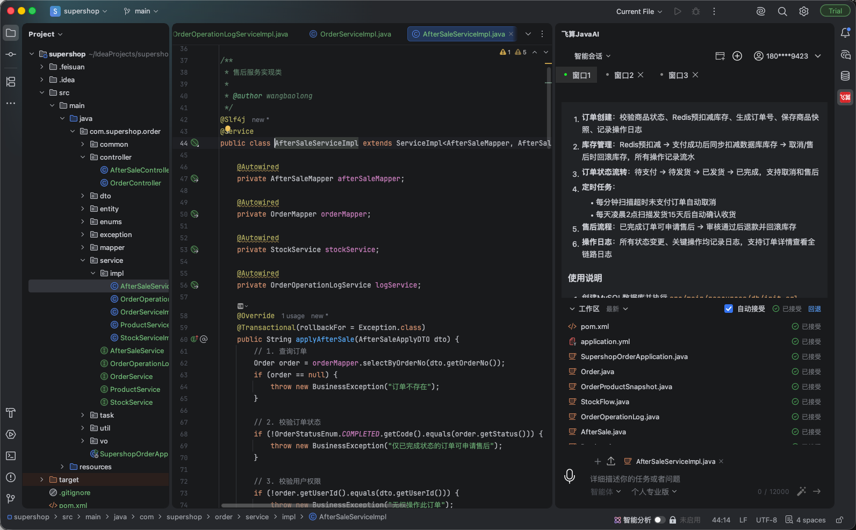The width and height of the screenshot is (856, 530).
Task: Click the UTF-8 encoding in status bar
Action: point(766,520)
